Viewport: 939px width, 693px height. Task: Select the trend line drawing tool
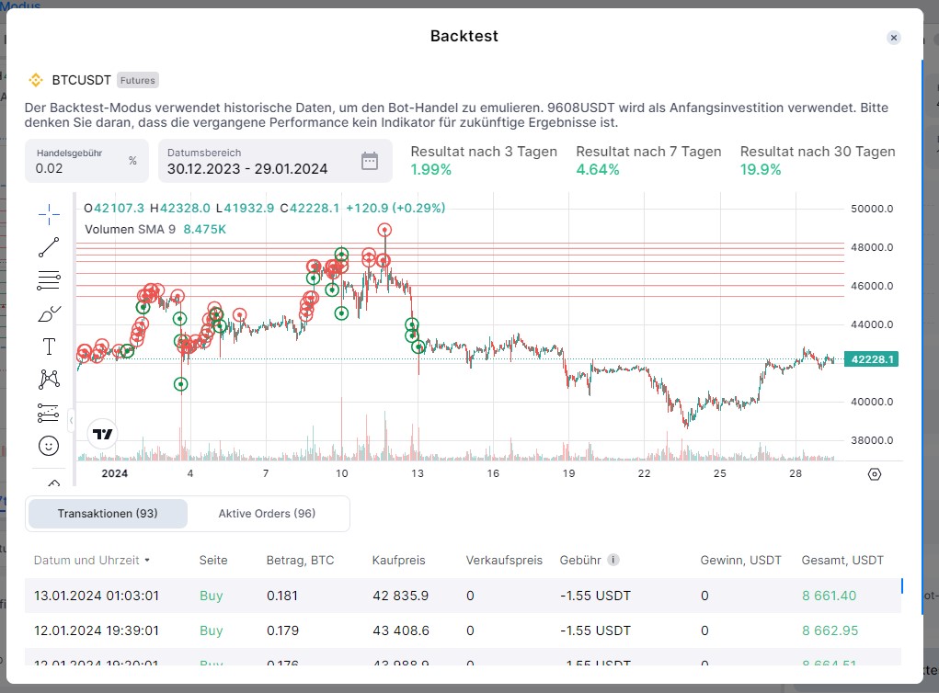pos(49,247)
